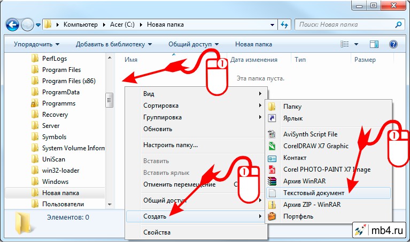Open recent pages dropdown next to navigation arrows

[38, 25]
